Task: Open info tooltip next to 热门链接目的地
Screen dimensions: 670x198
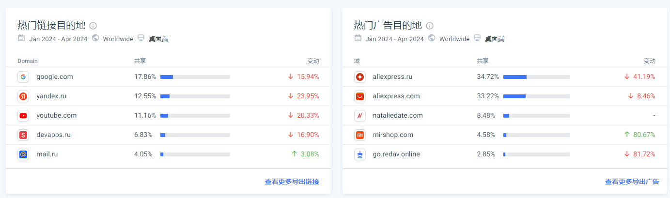Action: (x=93, y=26)
